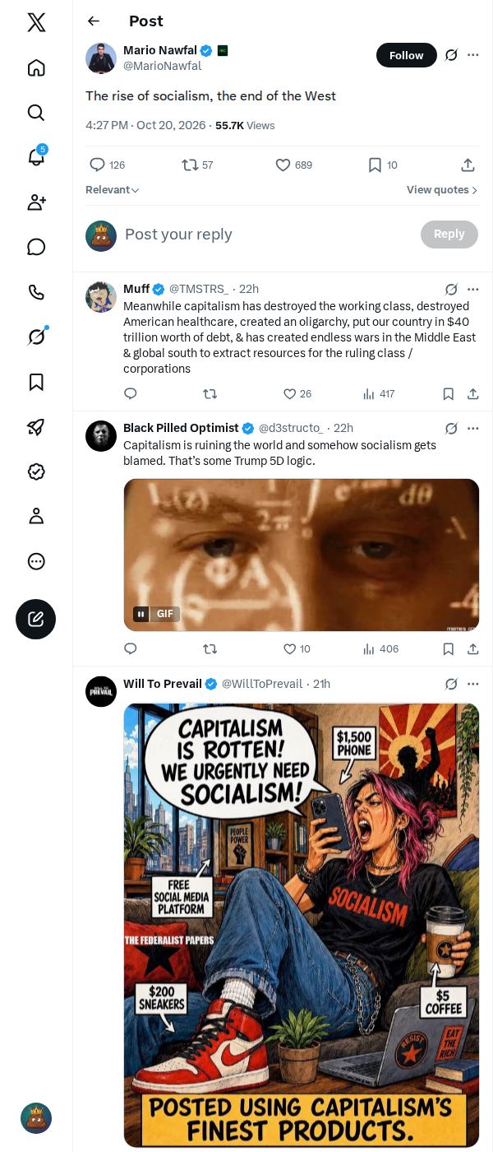This screenshot has width=493, height=1152.
Task: Open Notifications bell with badge
Action: (x=36, y=156)
